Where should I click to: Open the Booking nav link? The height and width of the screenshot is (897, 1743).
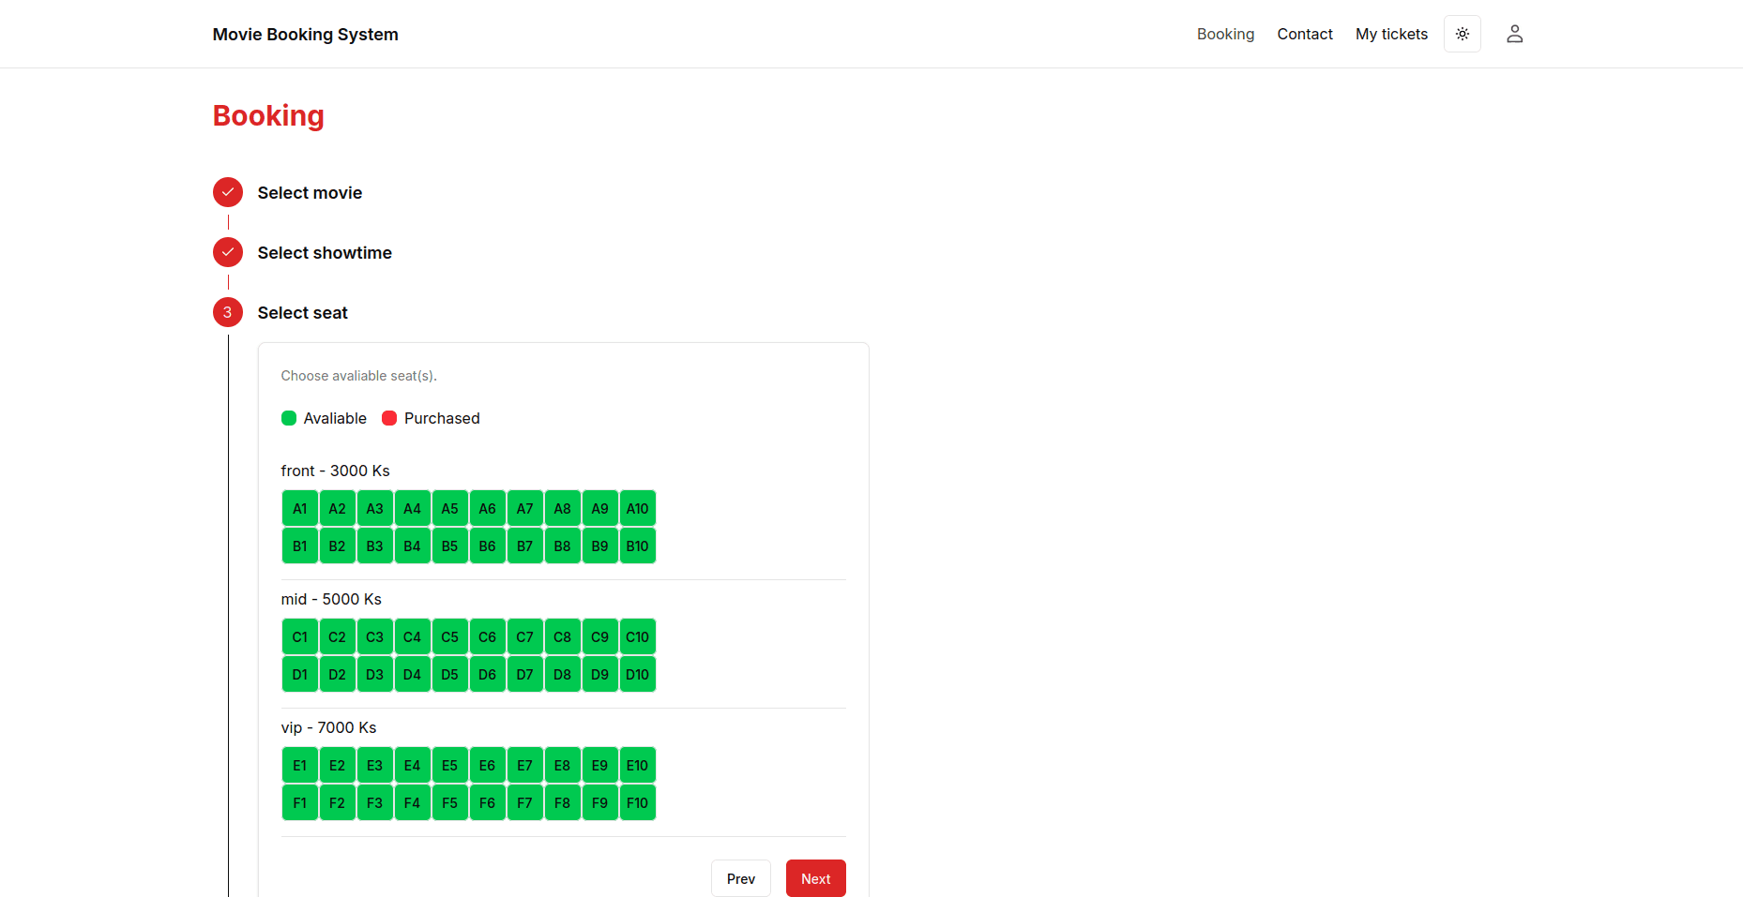1225,34
